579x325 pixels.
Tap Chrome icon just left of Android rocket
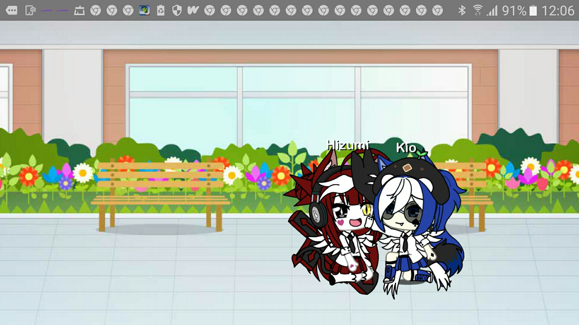pos(128,11)
